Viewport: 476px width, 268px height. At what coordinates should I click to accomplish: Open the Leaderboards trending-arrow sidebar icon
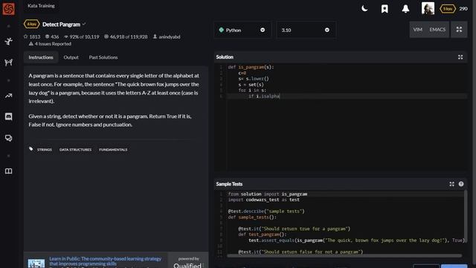[8, 96]
